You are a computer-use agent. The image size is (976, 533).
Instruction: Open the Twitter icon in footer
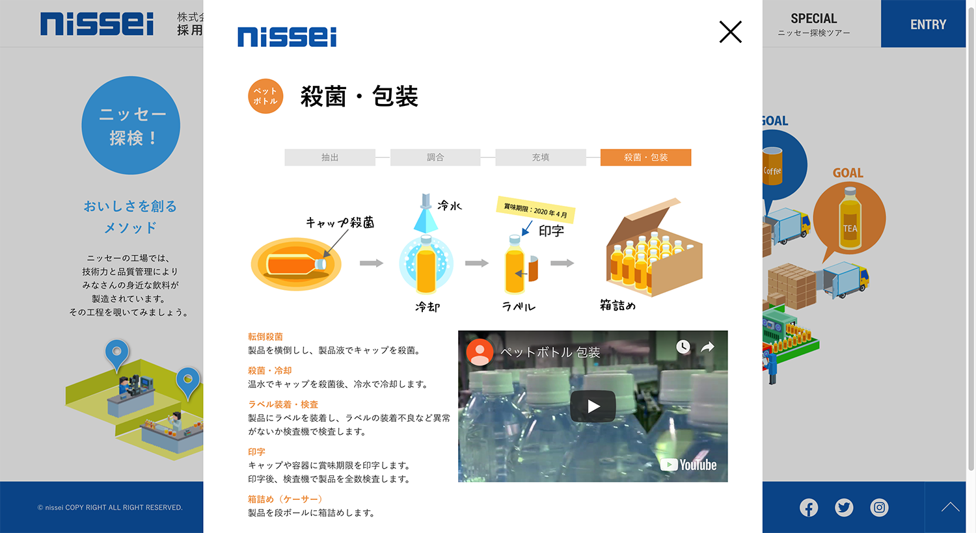coord(844,508)
